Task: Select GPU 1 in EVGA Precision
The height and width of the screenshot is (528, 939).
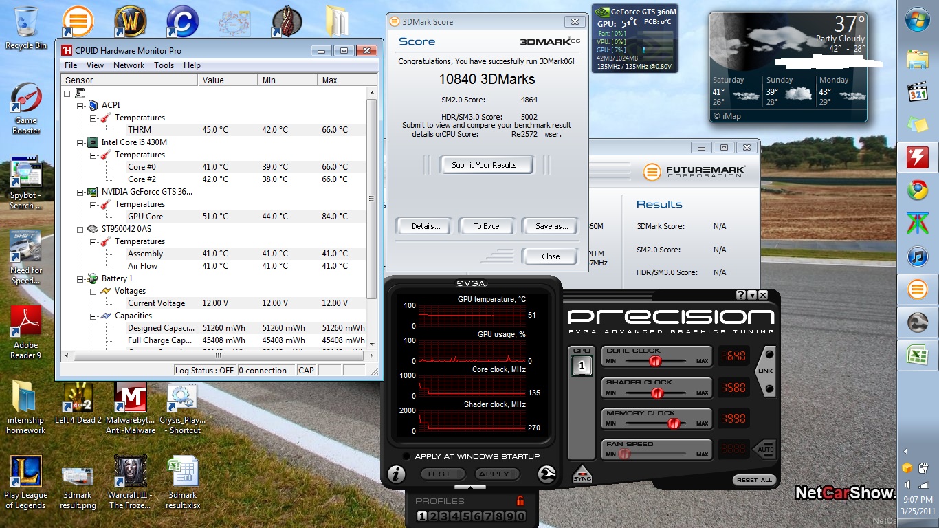Action: 582,366
